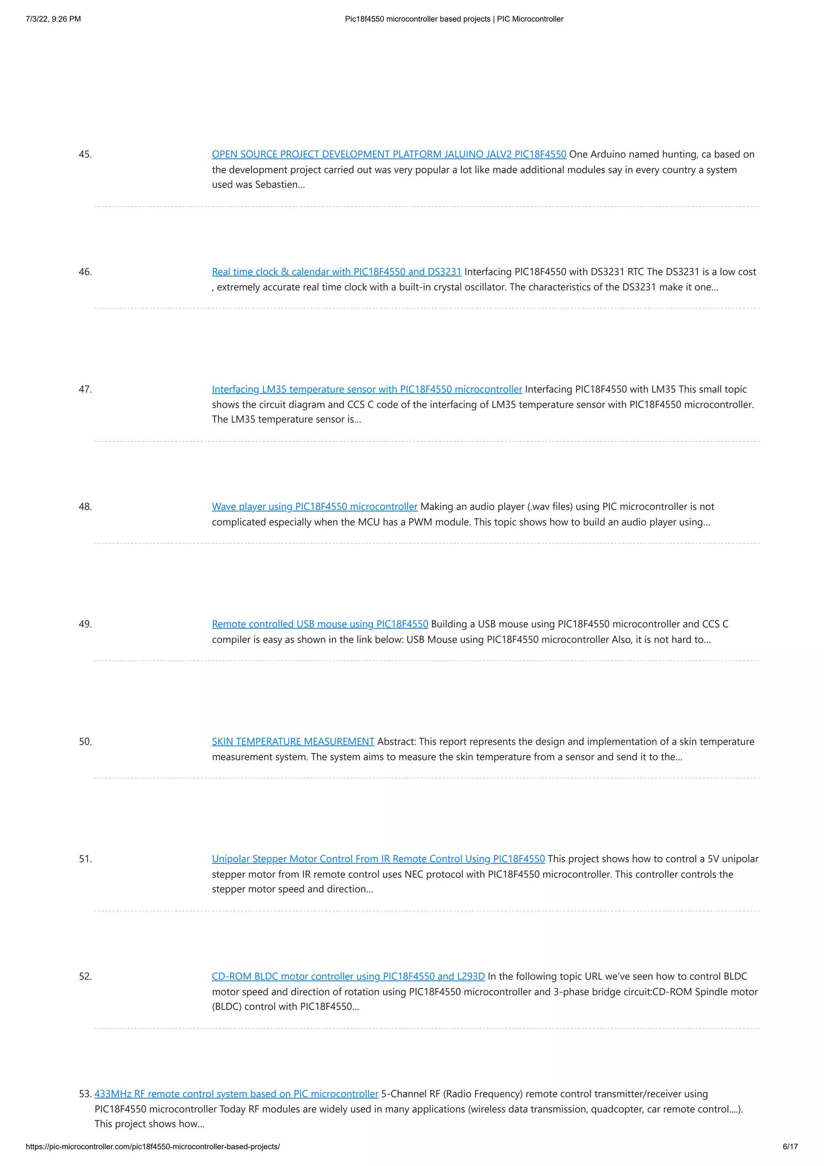Open CD-ROM BLDC motor controller link

tap(348, 976)
